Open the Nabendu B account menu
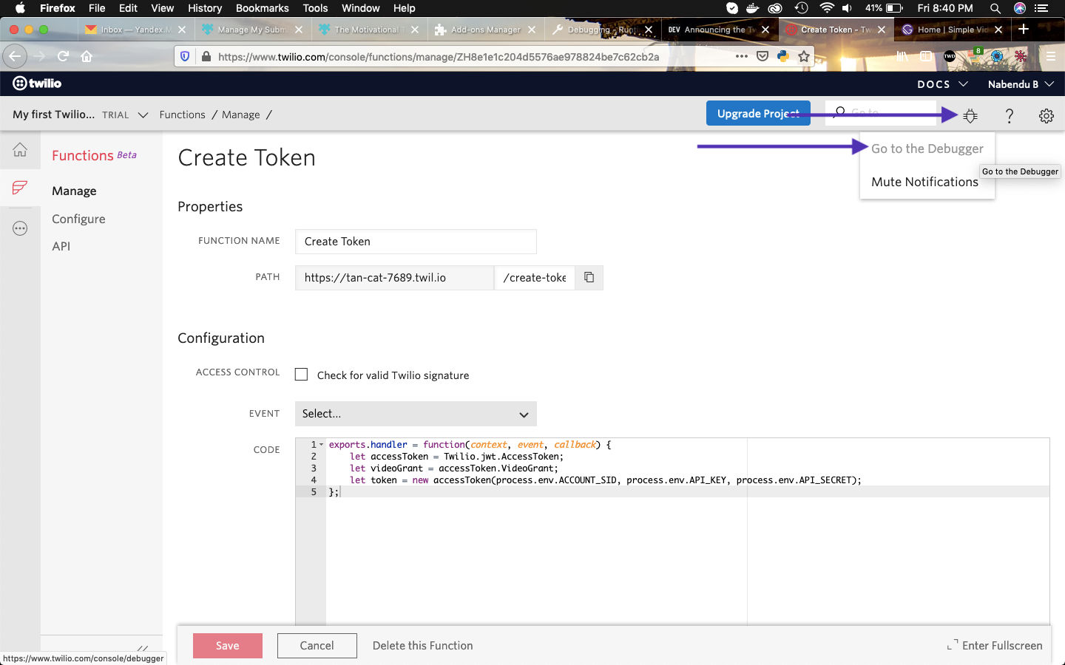Screen dimensions: 1065x665 pyautogui.click(x=1021, y=84)
